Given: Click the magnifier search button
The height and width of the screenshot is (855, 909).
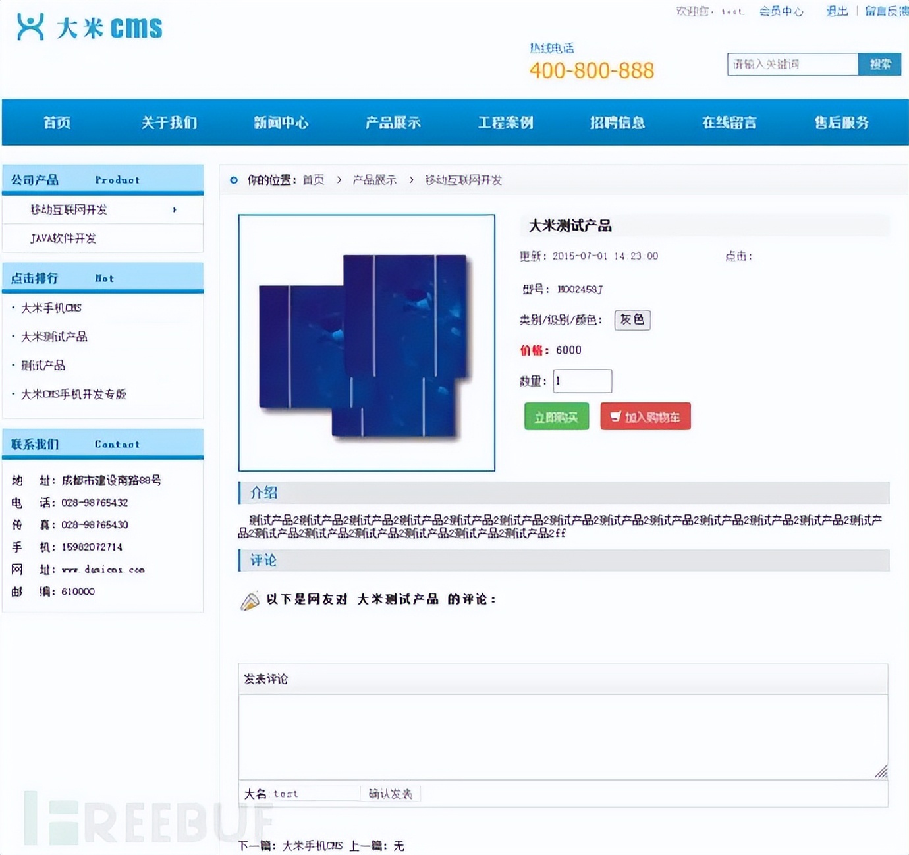Looking at the screenshot, I should point(881,64).
